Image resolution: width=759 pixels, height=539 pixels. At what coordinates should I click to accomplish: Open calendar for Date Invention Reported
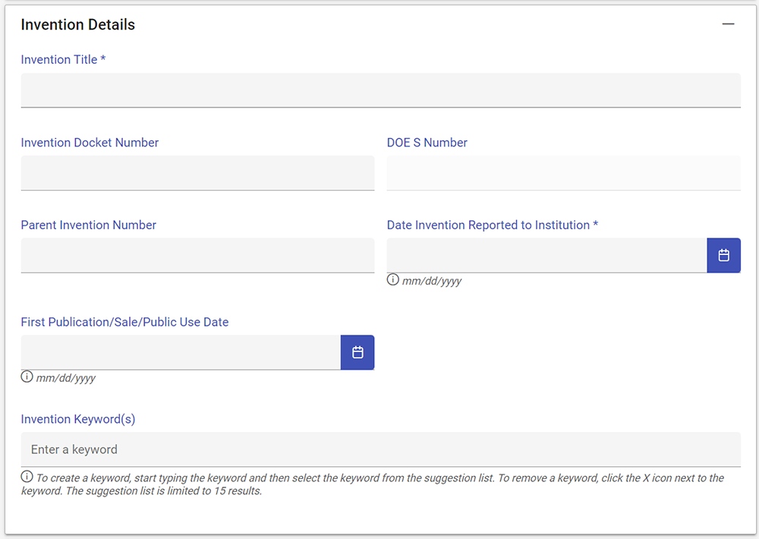(x=723, y=255)
